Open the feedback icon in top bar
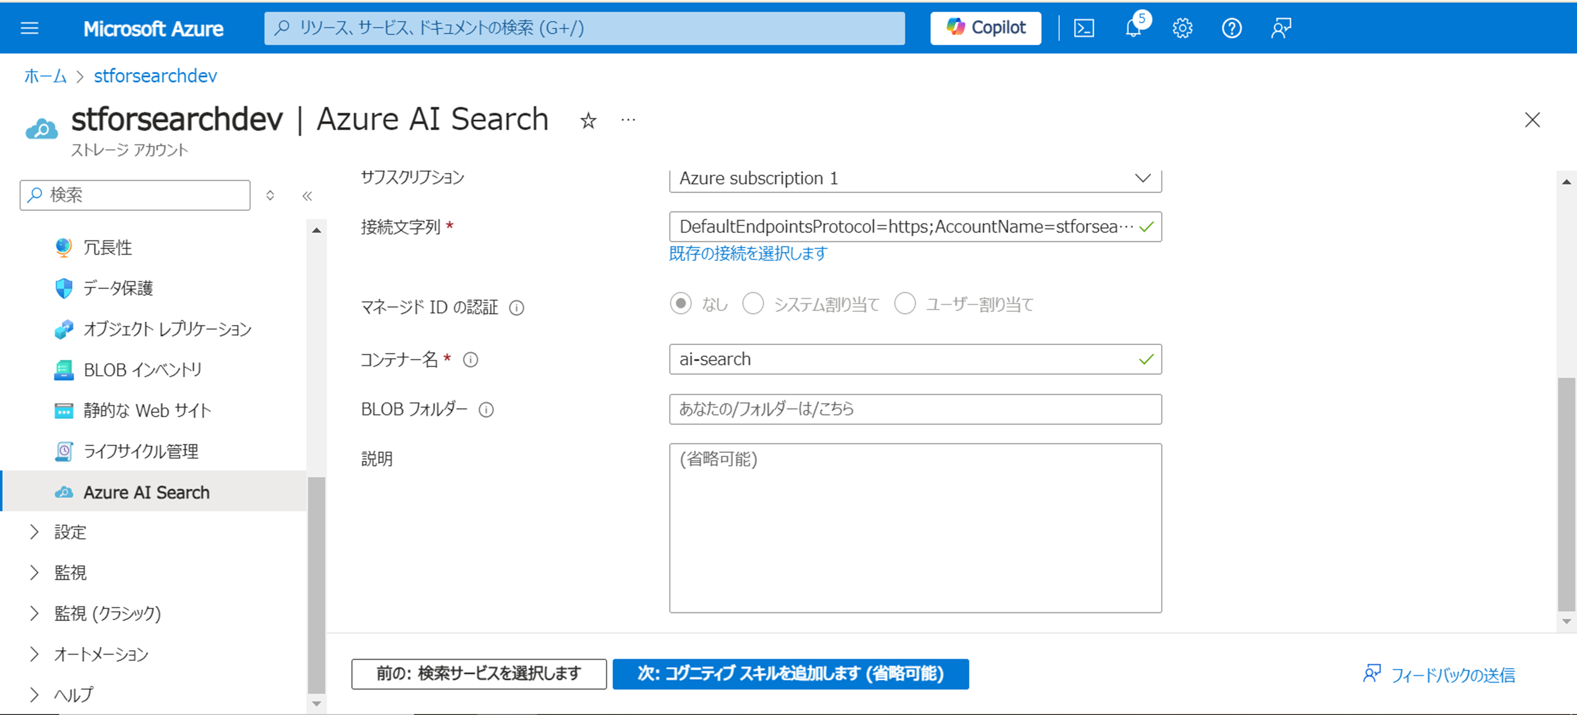 click(x=1281, y=28)
